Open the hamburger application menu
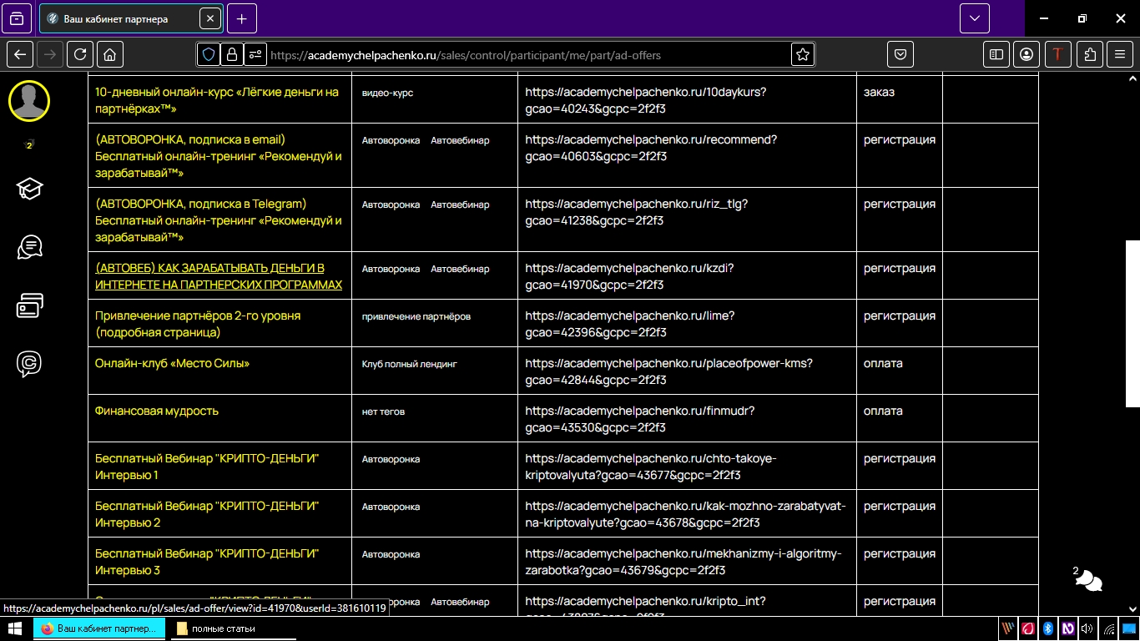Screen dimensions: 1140x641 click(1120, 54)
